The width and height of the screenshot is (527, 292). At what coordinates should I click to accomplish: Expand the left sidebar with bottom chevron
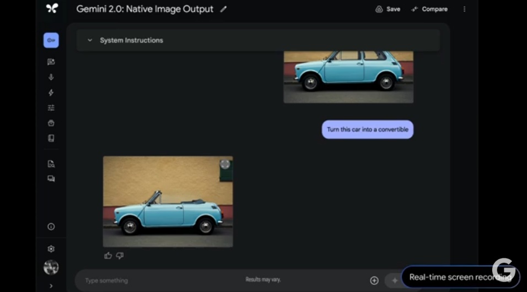click(x=51, y=286)
